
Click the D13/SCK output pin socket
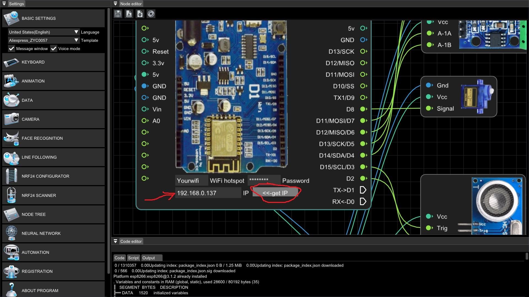pyautogui.click(x=363, y=51)
